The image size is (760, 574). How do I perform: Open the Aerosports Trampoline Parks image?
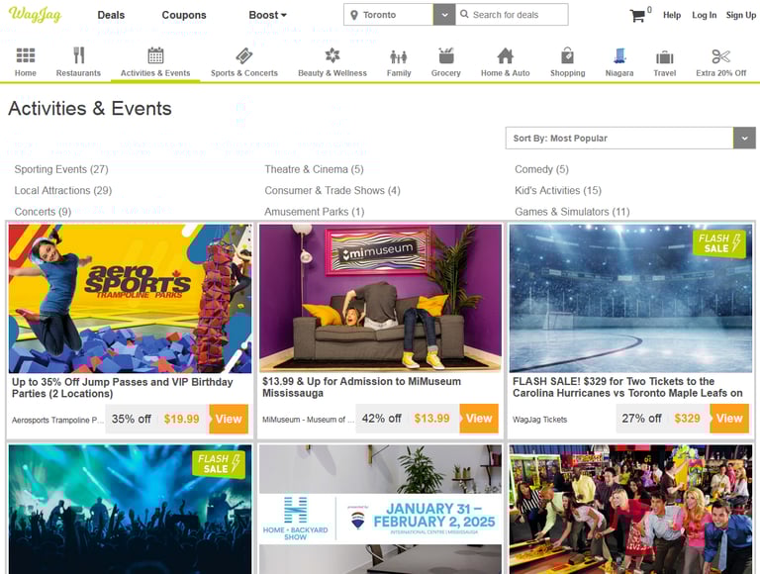[130, 298]
